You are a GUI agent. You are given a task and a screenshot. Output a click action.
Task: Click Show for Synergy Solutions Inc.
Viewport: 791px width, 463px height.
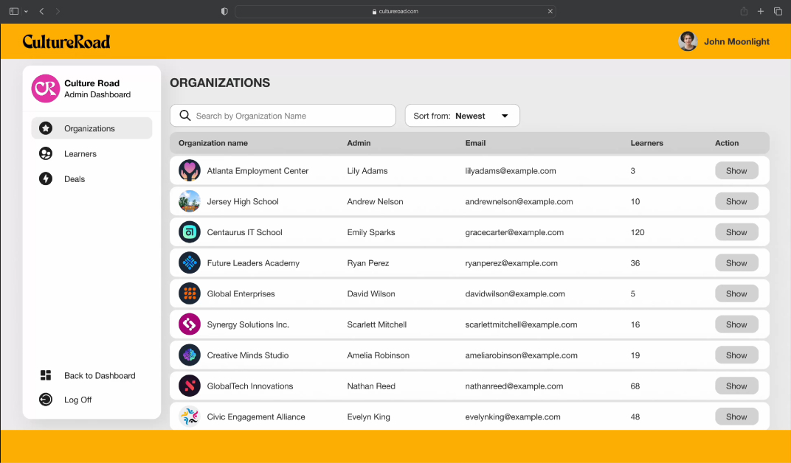(736, 324)
